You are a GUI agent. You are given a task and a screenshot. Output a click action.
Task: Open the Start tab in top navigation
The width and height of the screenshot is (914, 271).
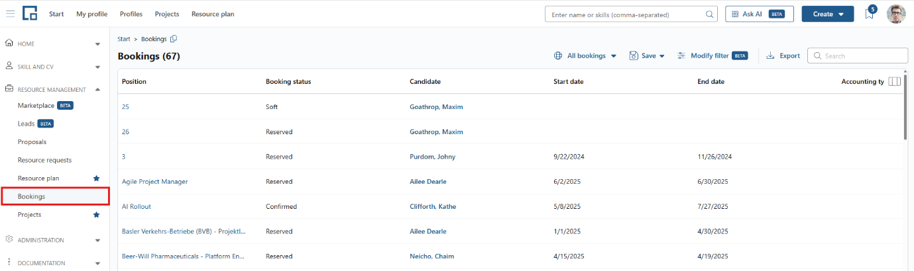tap(56, 14)
